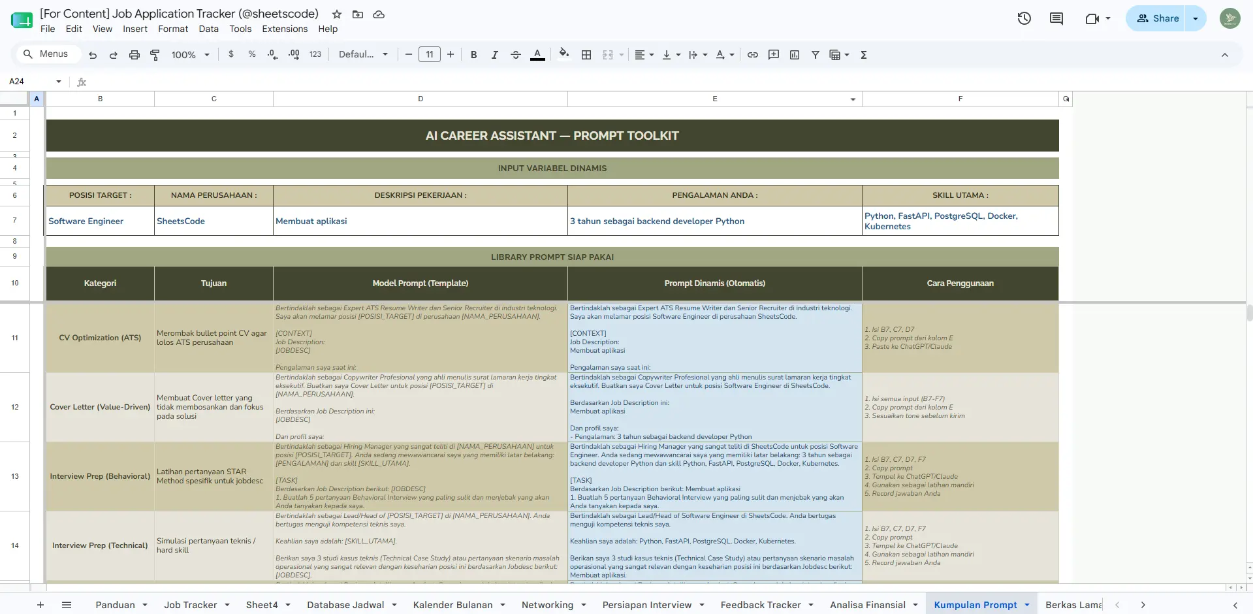Click the font size field
1253x614 pixels.
click(430, 54)
